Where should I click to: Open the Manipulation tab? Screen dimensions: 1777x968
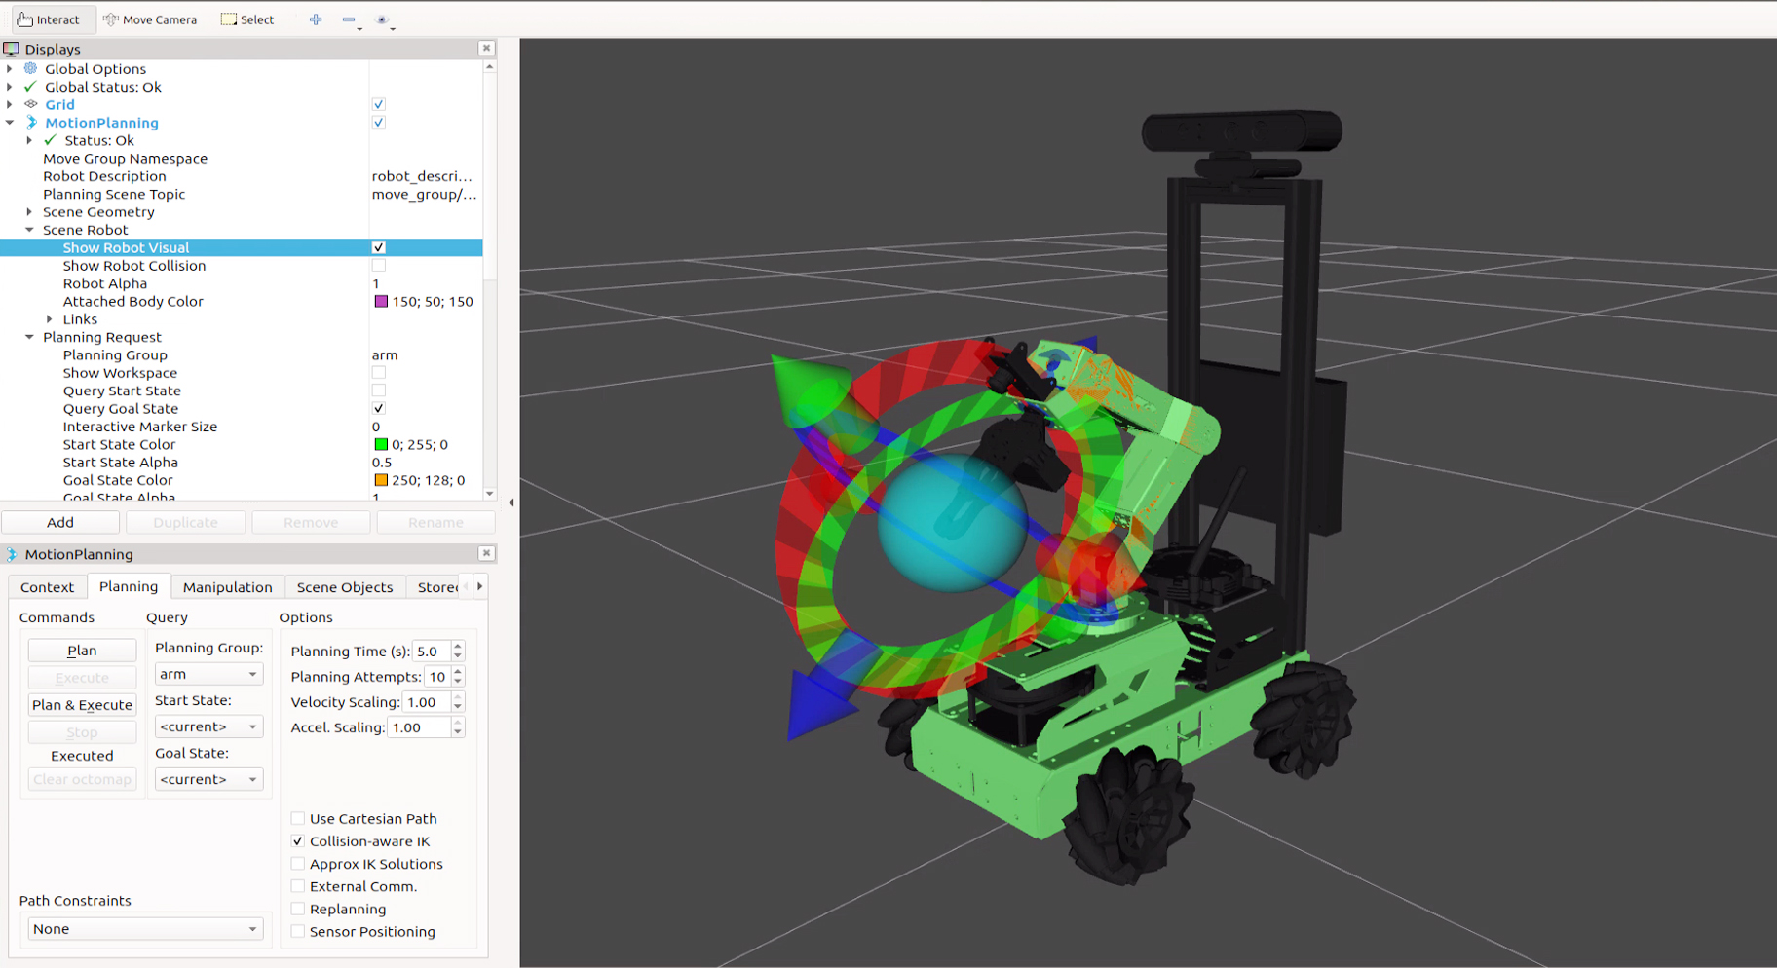tap(228, 587)
